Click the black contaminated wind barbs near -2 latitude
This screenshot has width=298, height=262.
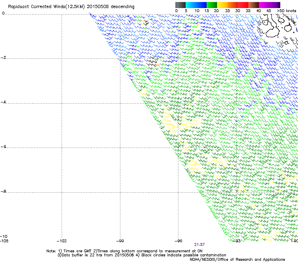click(x=152, y=63)
